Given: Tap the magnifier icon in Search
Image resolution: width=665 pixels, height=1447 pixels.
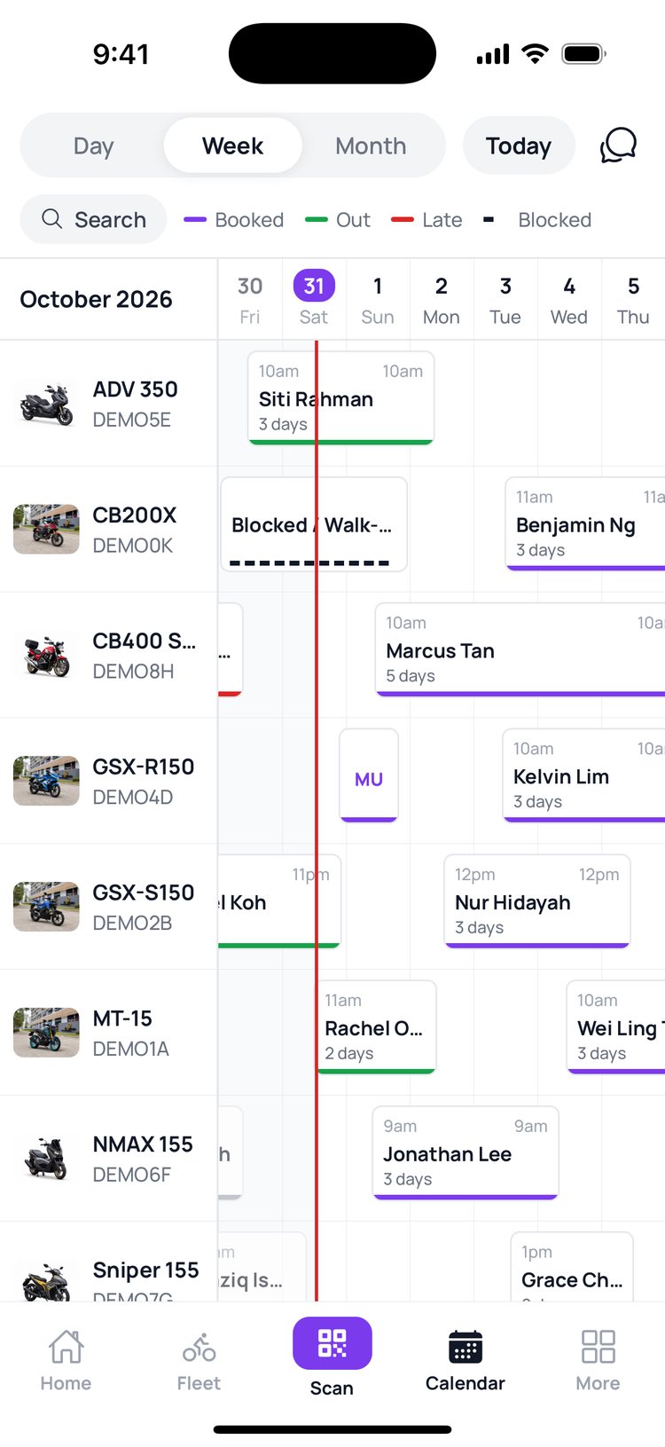Looking at the screenshot, I should 52,218.
